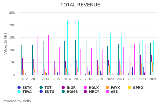This screenshot has height=107, width=161.
Task: Select the magenta AES bar for 2012
Action: click(x=27, y=53)
